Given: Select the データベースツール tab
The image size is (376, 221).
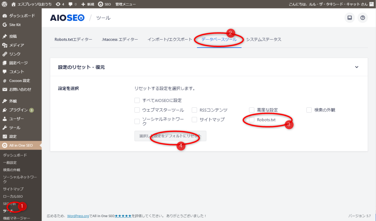Looking at the screenshot, I should (219, 40).
